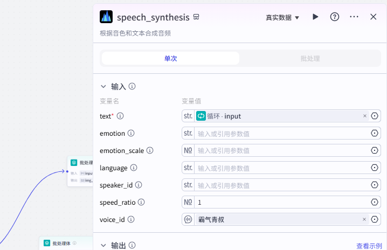The width and height of the screenshot is (387, 250).
Task: Click the language value input field
Action: [282, 168]
